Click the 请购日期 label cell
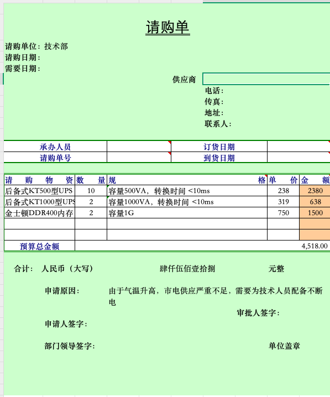This screenshot has height=397, width=330. point(23,58)
